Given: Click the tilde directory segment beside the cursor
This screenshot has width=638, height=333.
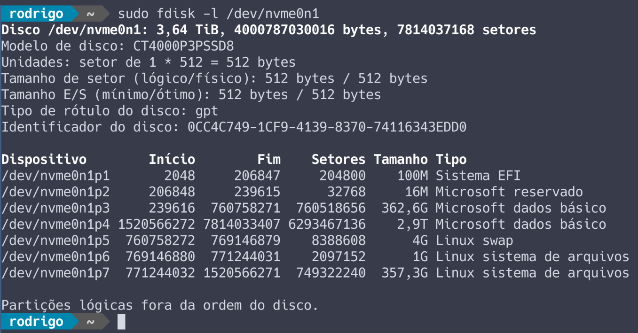Looking at the screenshot, I should tap(91, 322).
